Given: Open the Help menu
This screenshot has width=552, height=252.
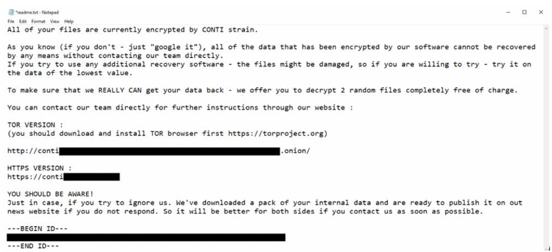Looking at the screenshot, I should (69, 21).
